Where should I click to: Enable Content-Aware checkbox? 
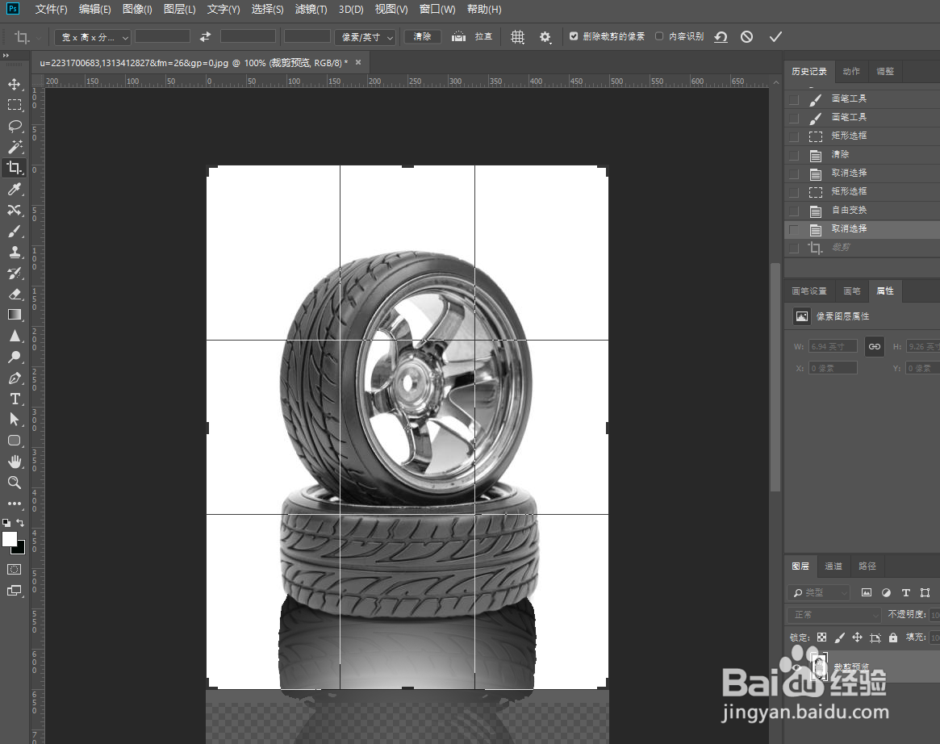click(659, 36)
